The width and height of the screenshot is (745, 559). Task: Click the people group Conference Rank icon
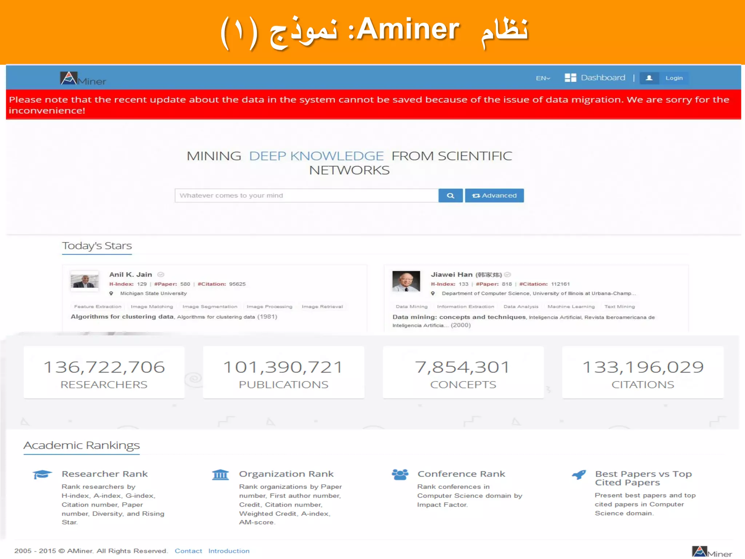400,475
